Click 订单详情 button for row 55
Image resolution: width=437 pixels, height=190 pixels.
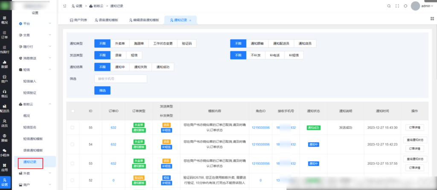pos(414,128)
